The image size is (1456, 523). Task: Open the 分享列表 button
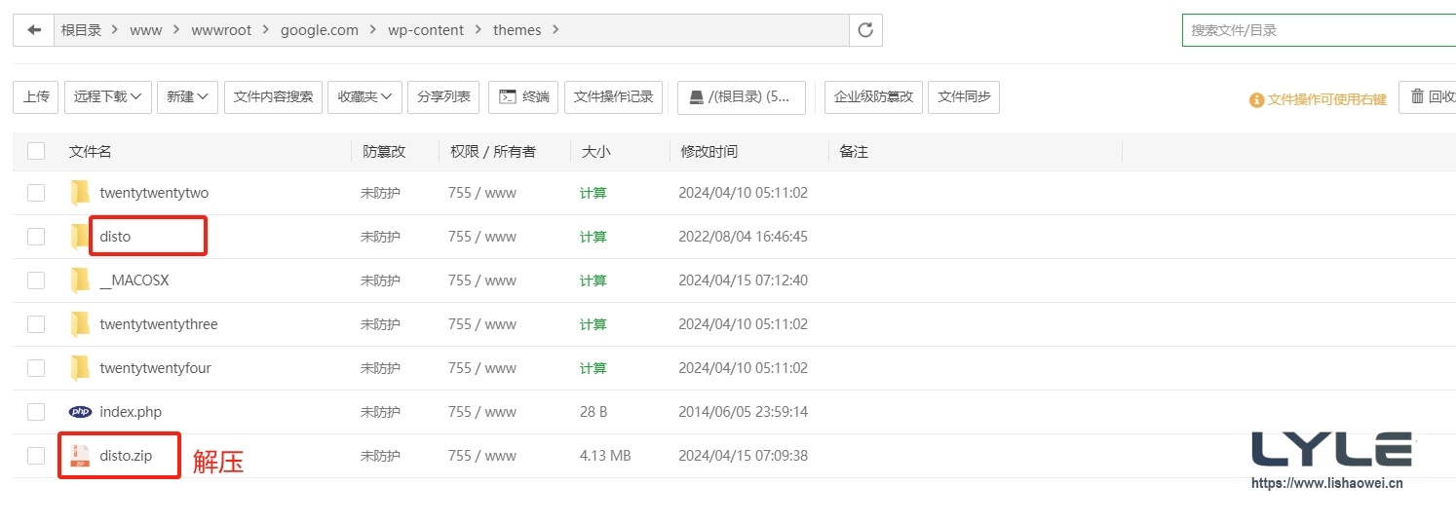point(443,97)
